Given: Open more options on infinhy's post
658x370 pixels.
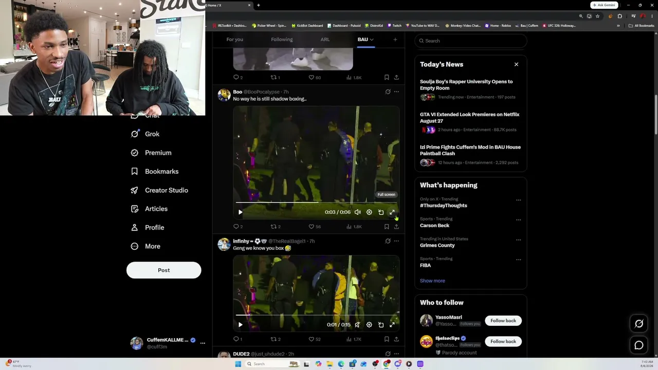Looking at the screenshot, I should pos(396,241).
